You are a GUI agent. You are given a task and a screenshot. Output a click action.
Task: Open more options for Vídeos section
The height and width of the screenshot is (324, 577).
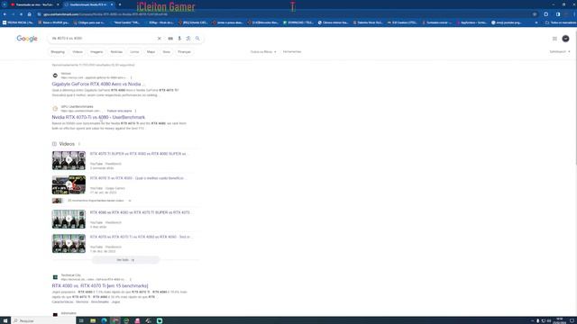click(79, 144)
